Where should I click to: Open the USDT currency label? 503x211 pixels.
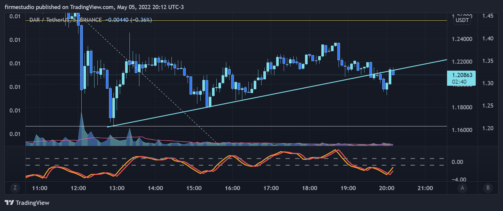click(x=462, y=20)
